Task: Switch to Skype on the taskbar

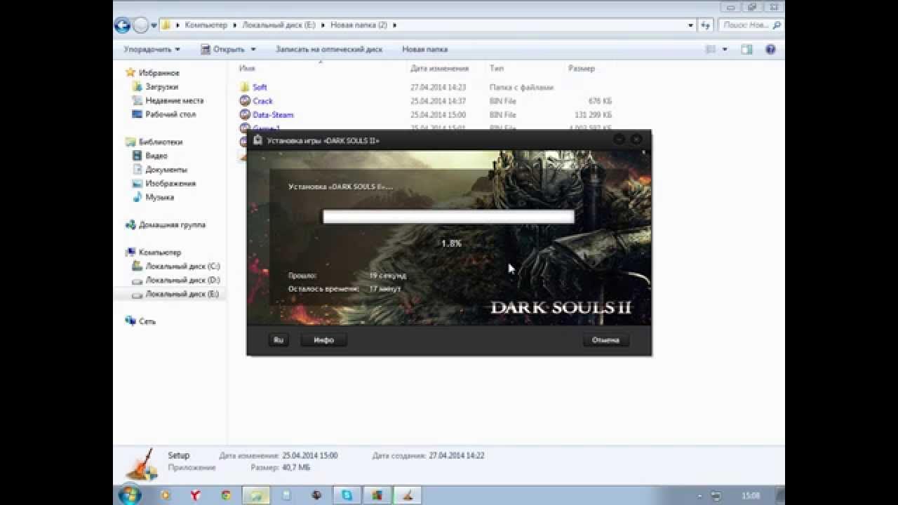Action: [347, 495]
